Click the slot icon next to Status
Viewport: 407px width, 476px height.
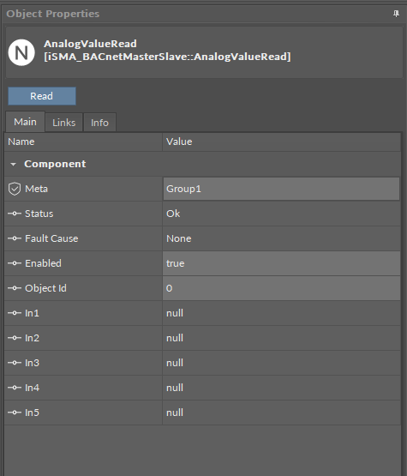tap(15, 214)
